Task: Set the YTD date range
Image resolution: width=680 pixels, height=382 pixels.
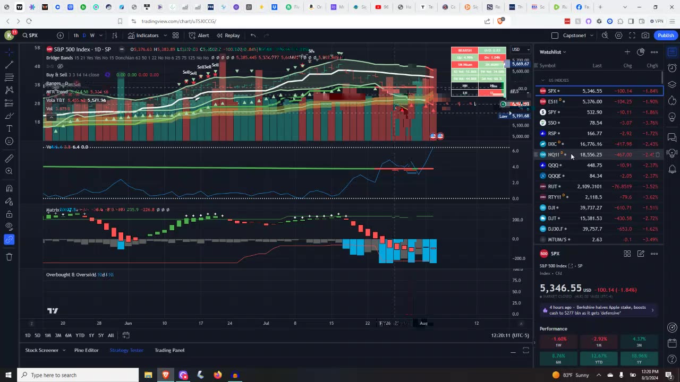Action: [80, 335]
